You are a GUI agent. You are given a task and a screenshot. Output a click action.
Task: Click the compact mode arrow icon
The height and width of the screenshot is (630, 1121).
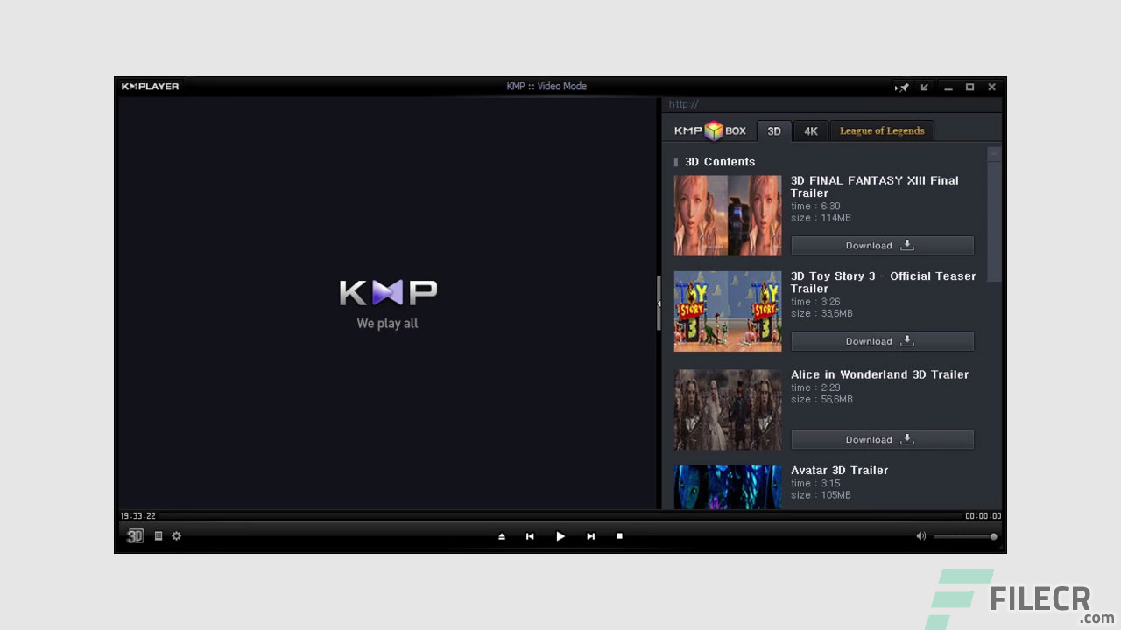pos(924,87)
